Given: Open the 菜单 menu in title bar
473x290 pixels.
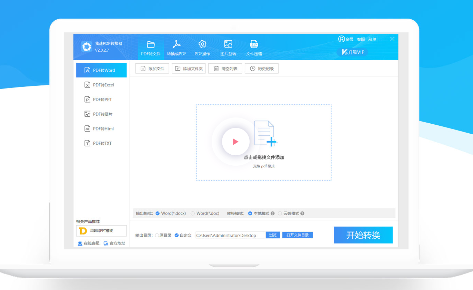Looking at the screenshot, I should (x=372, y=39).
